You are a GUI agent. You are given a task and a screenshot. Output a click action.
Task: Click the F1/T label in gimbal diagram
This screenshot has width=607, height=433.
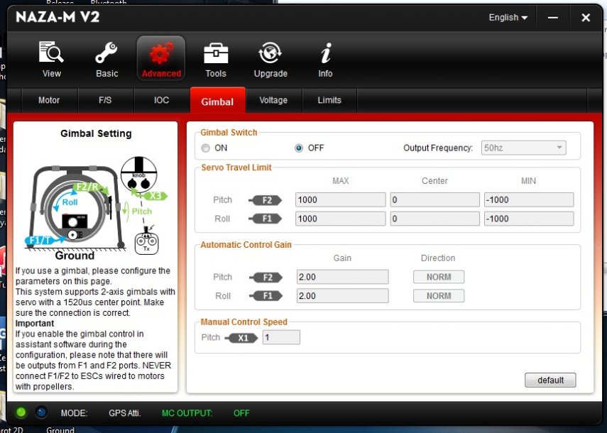[41, 241]
